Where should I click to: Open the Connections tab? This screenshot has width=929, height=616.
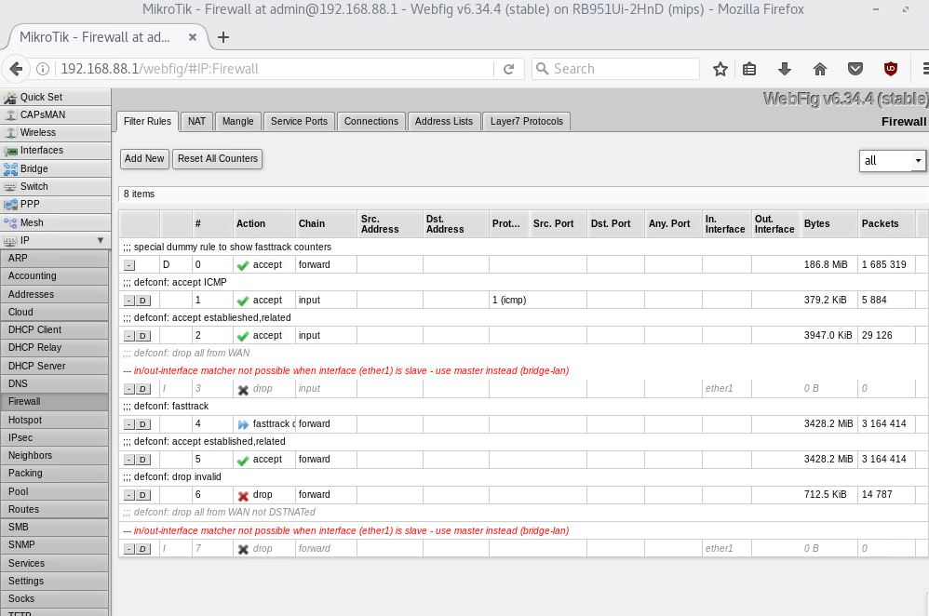pos(371,121)
